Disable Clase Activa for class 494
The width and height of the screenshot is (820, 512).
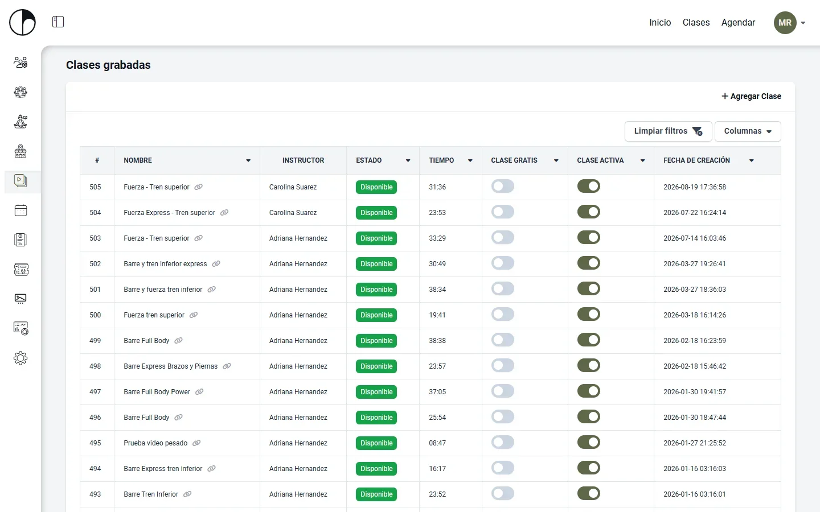point(589,468)
